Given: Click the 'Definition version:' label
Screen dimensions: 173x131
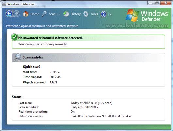Looking at the screenshot, I should coord(31,116).
